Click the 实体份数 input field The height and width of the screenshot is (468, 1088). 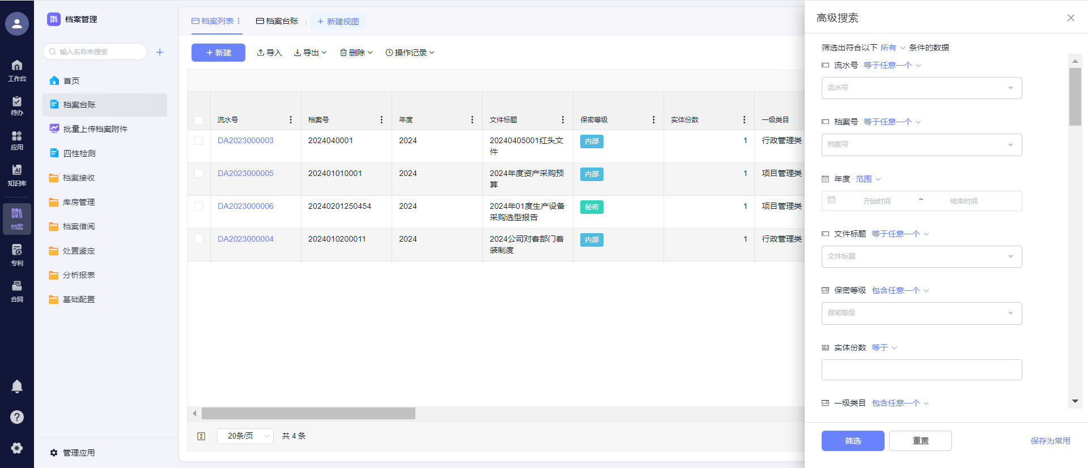coord(921,370)
